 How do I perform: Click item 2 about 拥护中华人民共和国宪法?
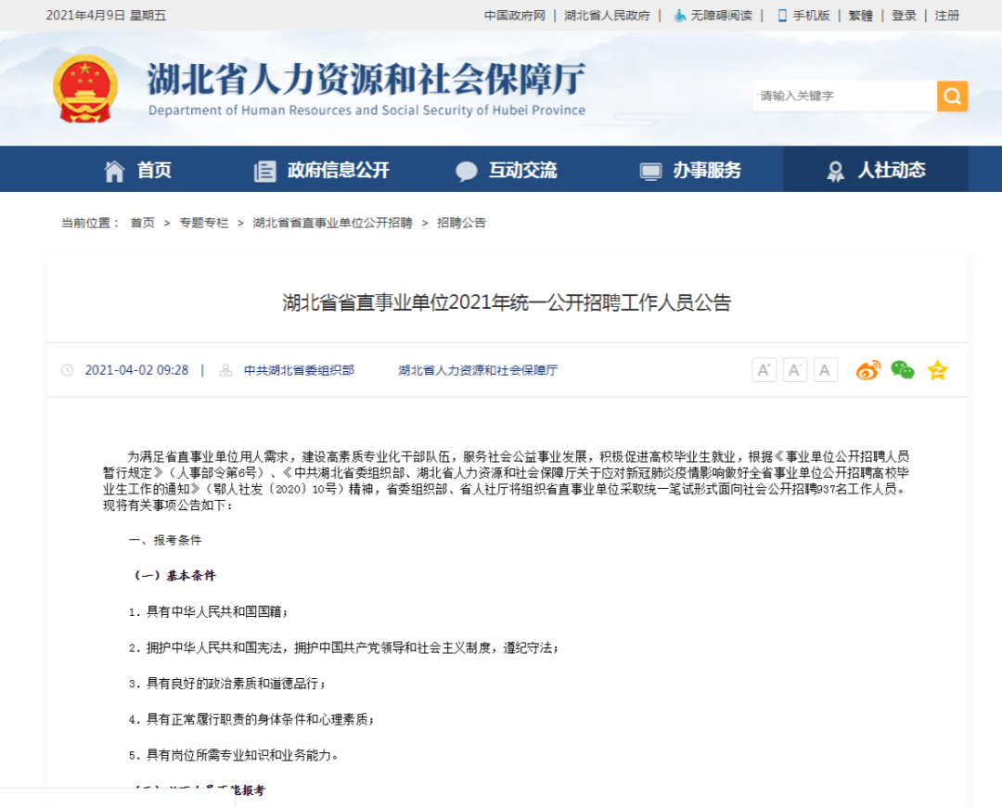(344, 647)
